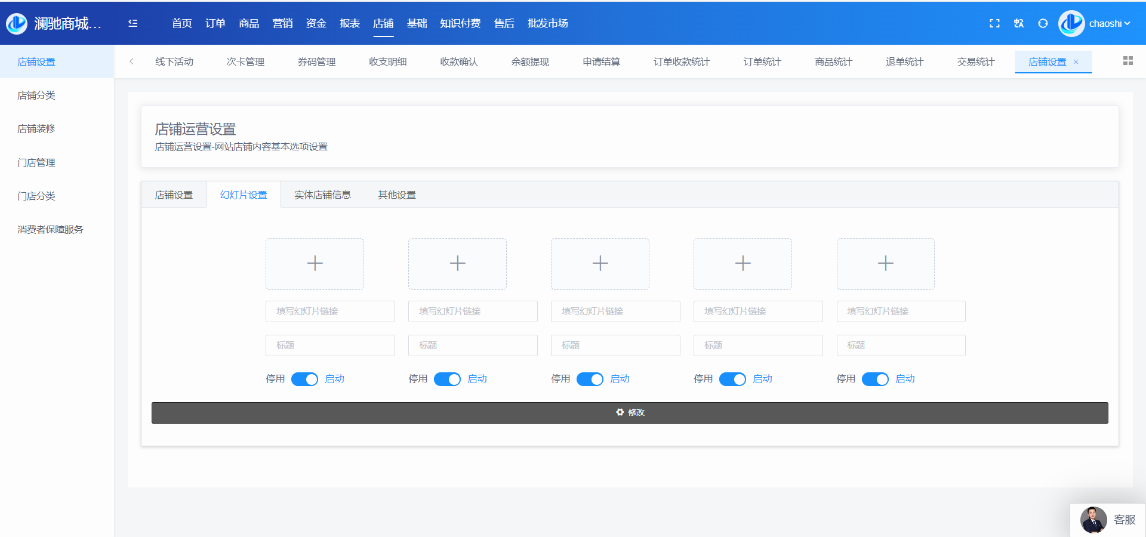Switch to the 实体店铺信息 tab
The image size is (1146, 537).
pyautogui.click(x=322, y=195)
